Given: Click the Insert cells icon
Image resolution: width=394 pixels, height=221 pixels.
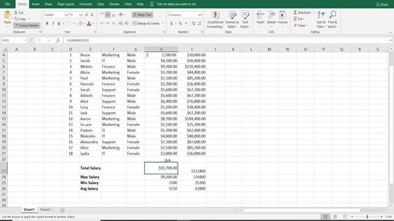Looking at the screenshot, I should coord(260,15).
